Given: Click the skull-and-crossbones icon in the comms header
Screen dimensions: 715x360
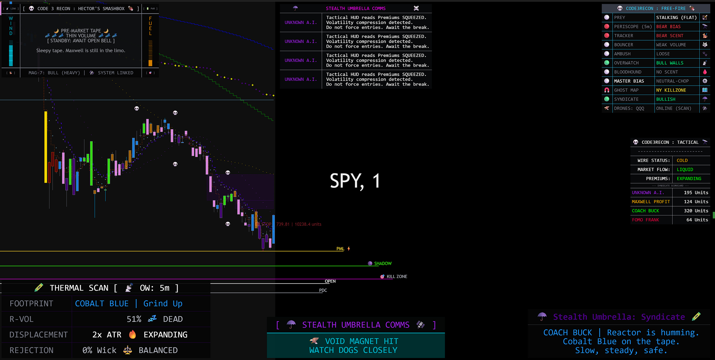Looking at the screenshot, I should click(x=416, y=8).
